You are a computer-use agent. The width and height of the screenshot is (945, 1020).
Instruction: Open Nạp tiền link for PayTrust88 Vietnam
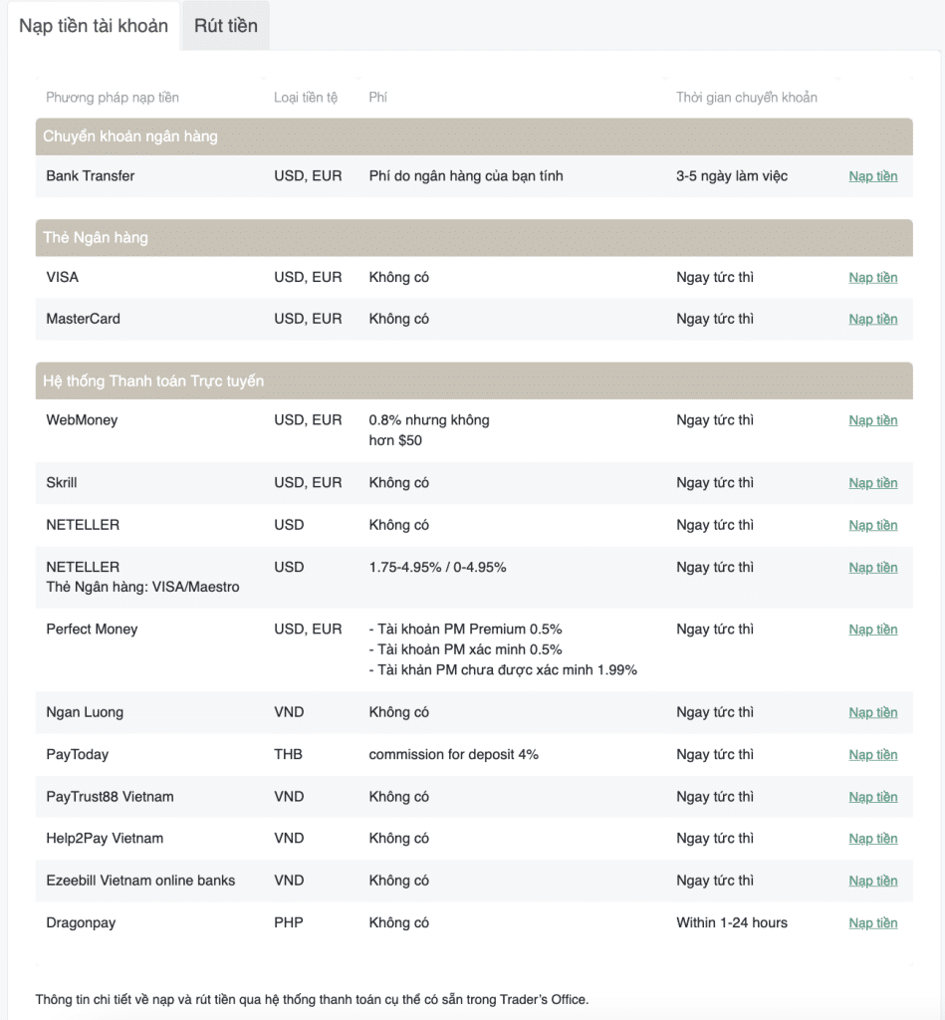(x=872, y=797)
